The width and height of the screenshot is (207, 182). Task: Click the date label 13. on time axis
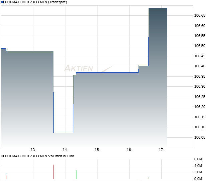33,150
